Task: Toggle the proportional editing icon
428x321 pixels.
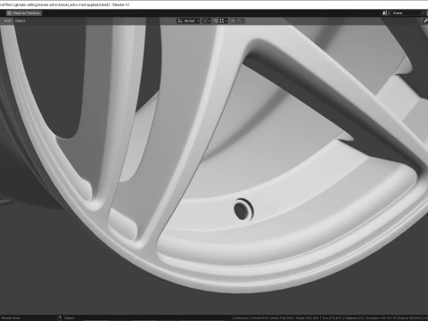Action: click(233, 21)
